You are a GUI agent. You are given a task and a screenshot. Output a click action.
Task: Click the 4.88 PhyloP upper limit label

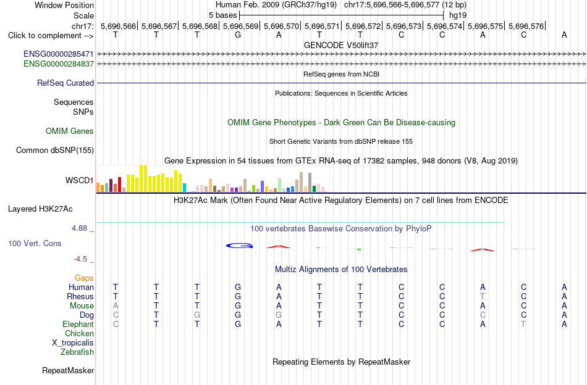coord(79,228)
